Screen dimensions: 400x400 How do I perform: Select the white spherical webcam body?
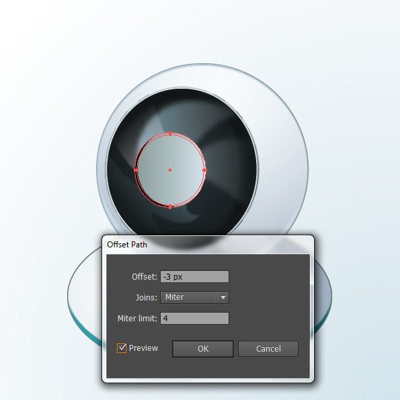tap(280, 153)
